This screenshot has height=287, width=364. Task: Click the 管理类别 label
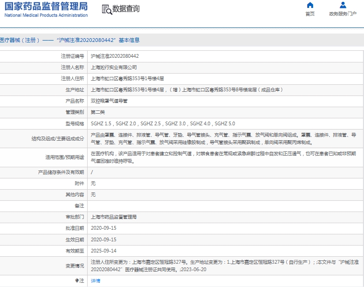(75, 112)
